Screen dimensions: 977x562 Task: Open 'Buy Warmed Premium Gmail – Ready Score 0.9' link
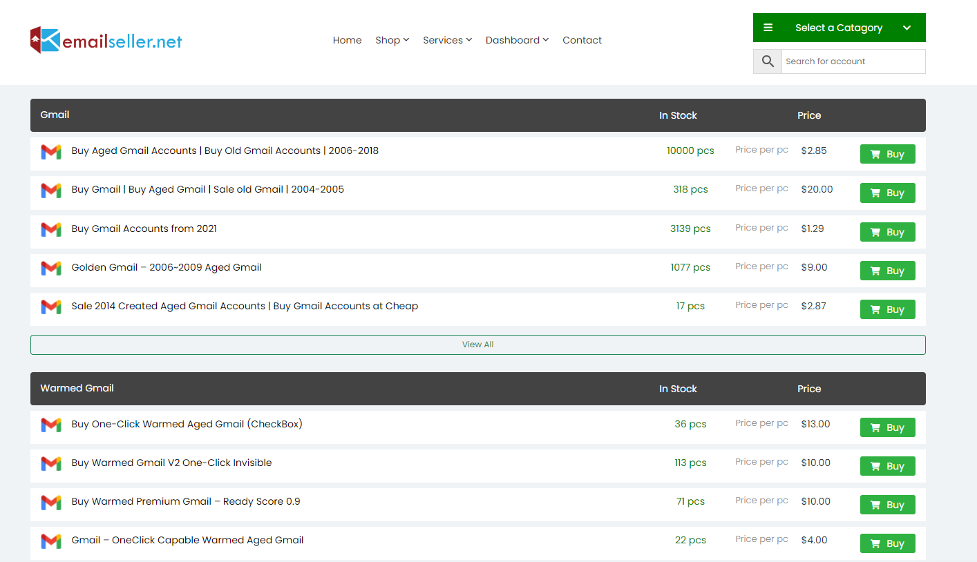pyautogui.click(x=186, y=501)
